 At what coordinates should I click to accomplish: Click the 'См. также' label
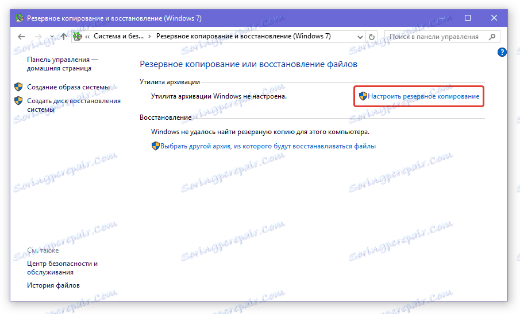(43, 250)
